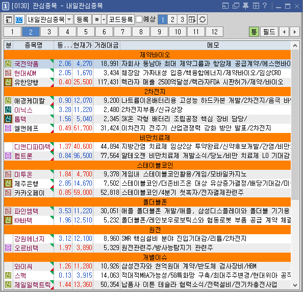The image size is (303, 292).
Task: Click the 유한양행 trading value 117,431
Action: click(108, 82)
